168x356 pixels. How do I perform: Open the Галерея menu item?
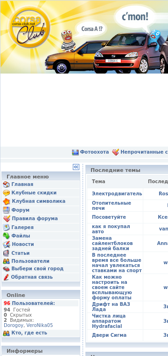coord(22,227)
